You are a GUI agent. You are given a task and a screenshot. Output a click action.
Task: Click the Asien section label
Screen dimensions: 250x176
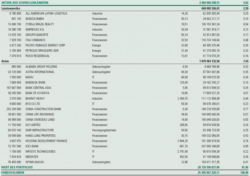[x=5, y=61]
